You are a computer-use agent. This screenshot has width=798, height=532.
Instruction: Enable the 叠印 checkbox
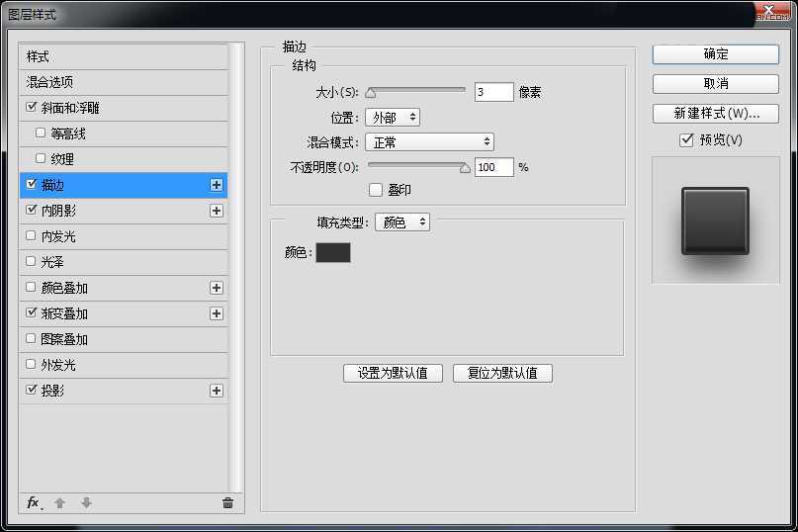click(375, 190)
